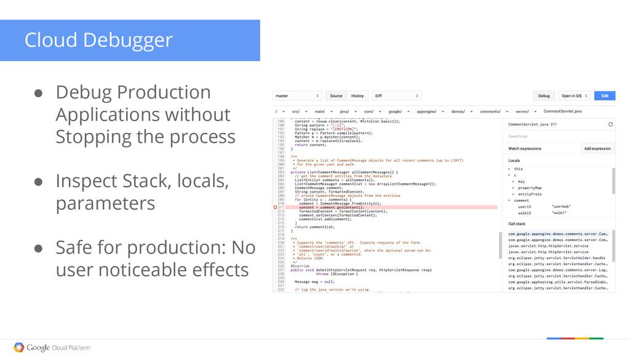Screen dimensions: 630x355
Task: Click the Google Cloud Platform logo
Action: click(x=52, y=348)
